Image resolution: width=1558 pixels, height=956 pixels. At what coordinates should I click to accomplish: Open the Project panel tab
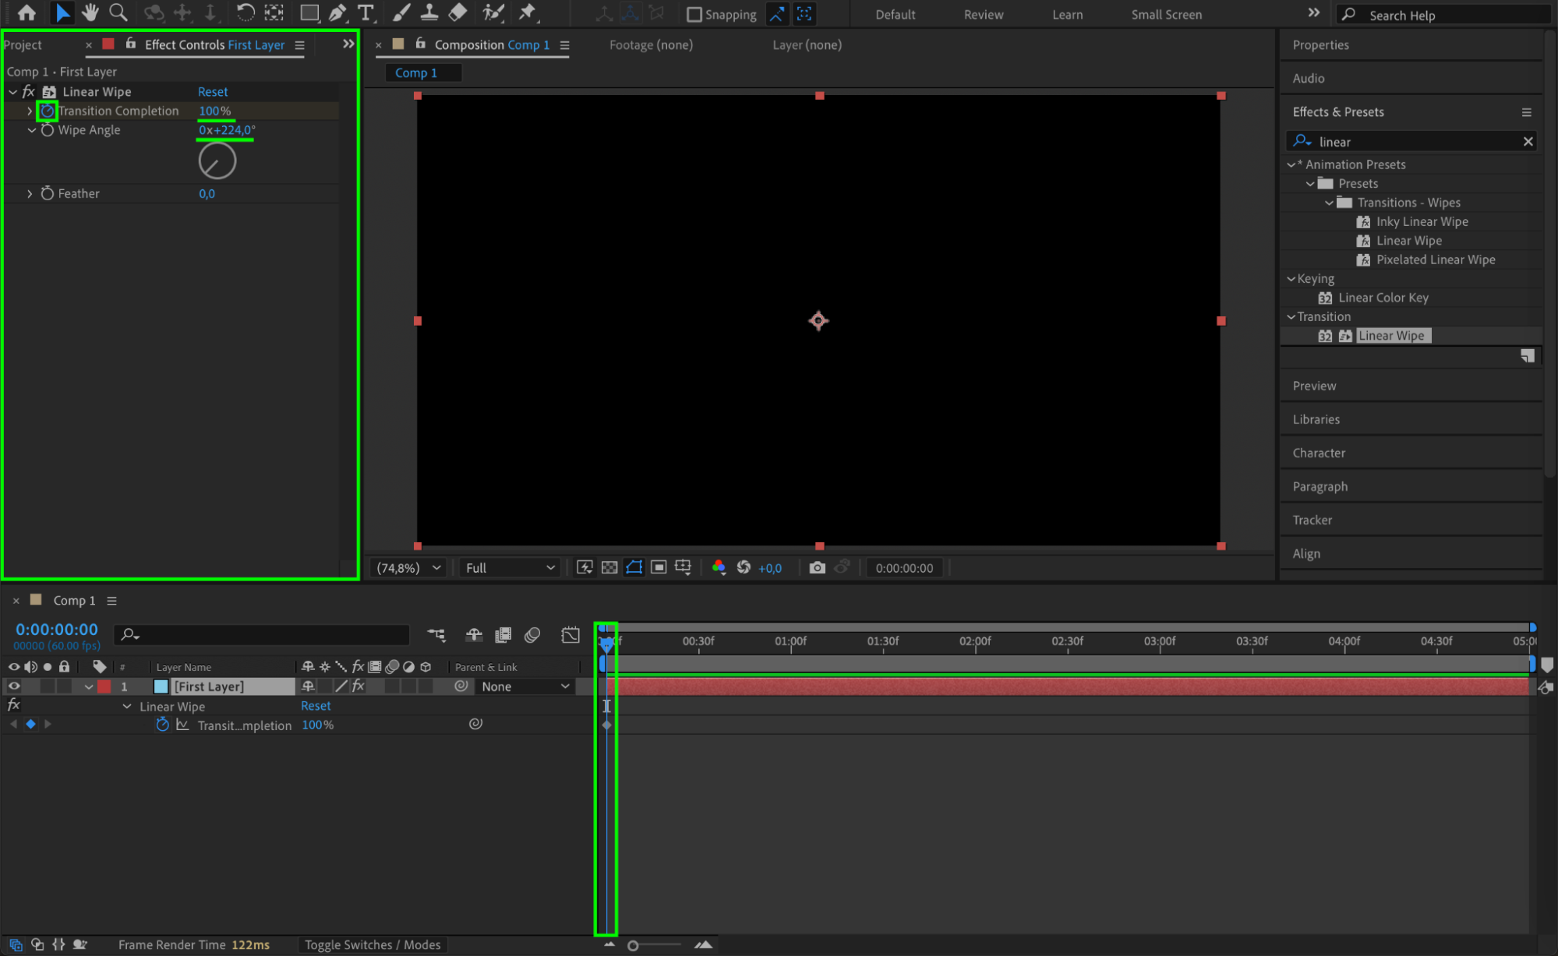(23, 45)
